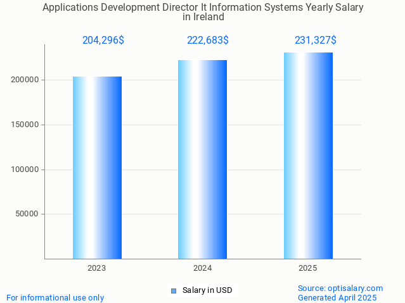405x303 pixels.
Task: Click the 2023 x-axis label
Action: click(x=97, y=268)
